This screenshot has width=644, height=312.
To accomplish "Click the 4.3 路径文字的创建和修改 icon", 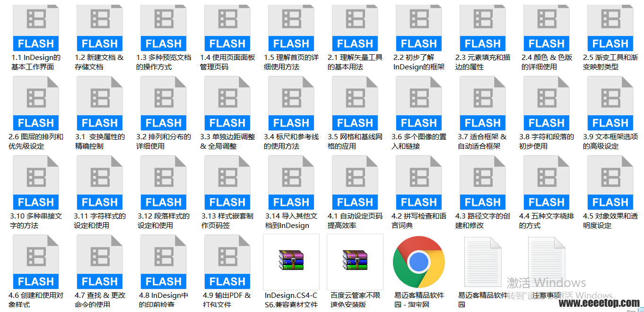I will point(483,183).
